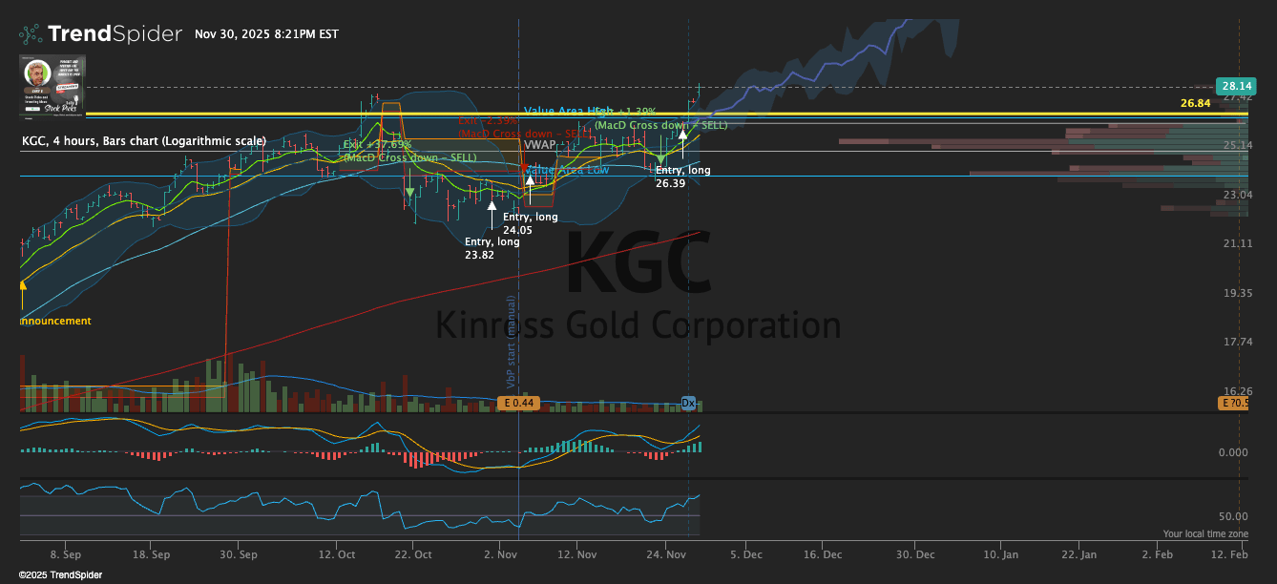The height and width of the screenshot is (584, 1277).
Task: Click the yellow 26.84 price level label
Action: tap(1196, 103)
